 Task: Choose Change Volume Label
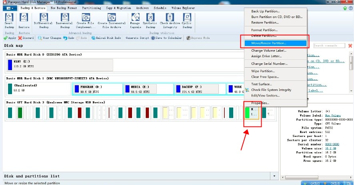(276, 50)
